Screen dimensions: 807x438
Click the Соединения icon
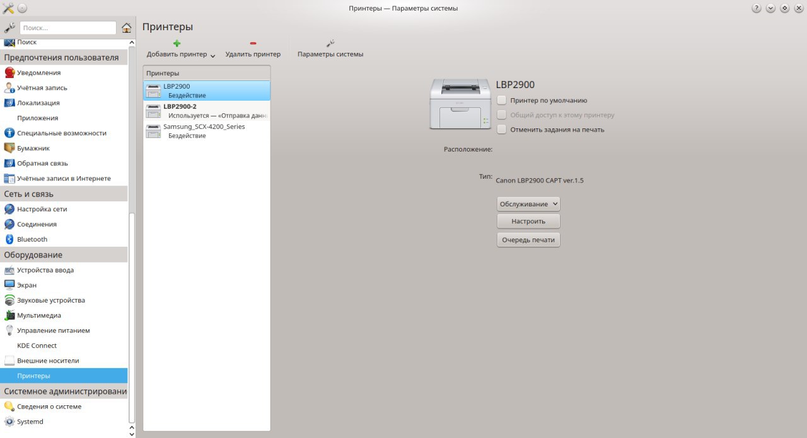click(9, 224)
